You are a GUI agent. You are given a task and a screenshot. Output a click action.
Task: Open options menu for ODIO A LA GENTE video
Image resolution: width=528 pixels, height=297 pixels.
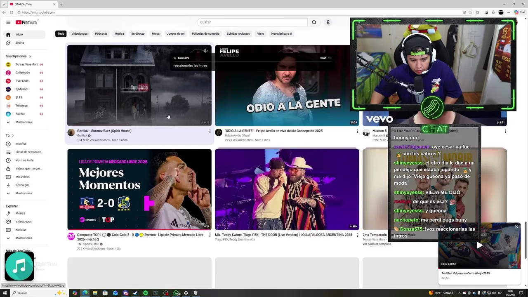coord(357,131)
